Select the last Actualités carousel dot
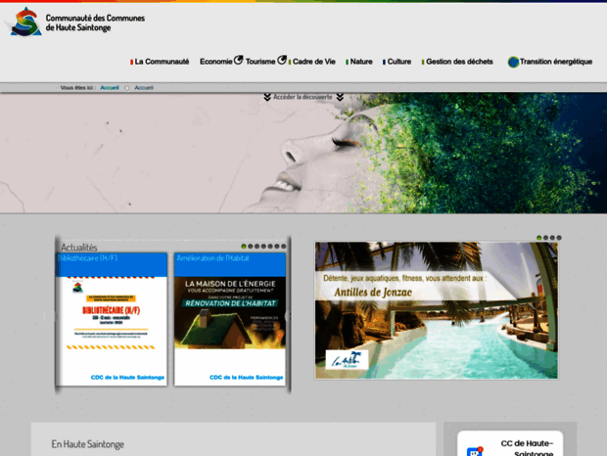 [x=284, y=247]
